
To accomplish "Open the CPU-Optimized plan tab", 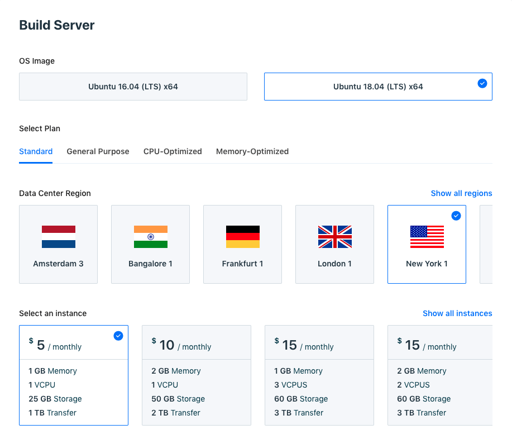I will tap(173, 151).
